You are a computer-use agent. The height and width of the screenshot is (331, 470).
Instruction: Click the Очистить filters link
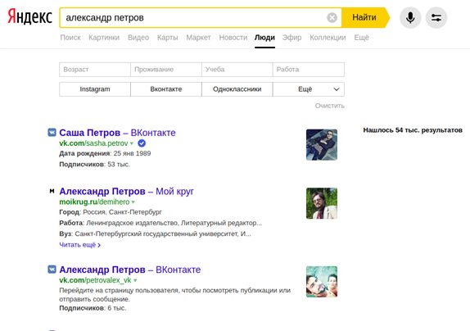[x=330, y=106]
